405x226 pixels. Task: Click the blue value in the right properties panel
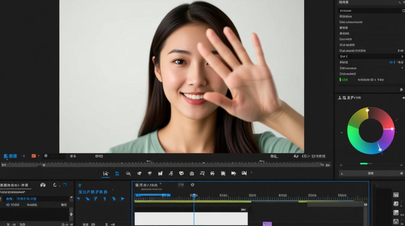coord(392,62)
